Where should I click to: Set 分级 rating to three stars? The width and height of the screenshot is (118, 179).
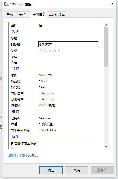[x=50, y=50]
